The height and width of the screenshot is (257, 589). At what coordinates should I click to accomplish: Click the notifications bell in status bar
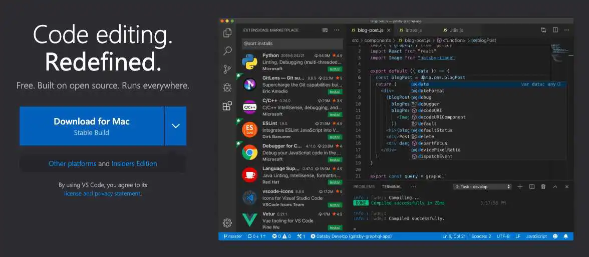(566, 236)
